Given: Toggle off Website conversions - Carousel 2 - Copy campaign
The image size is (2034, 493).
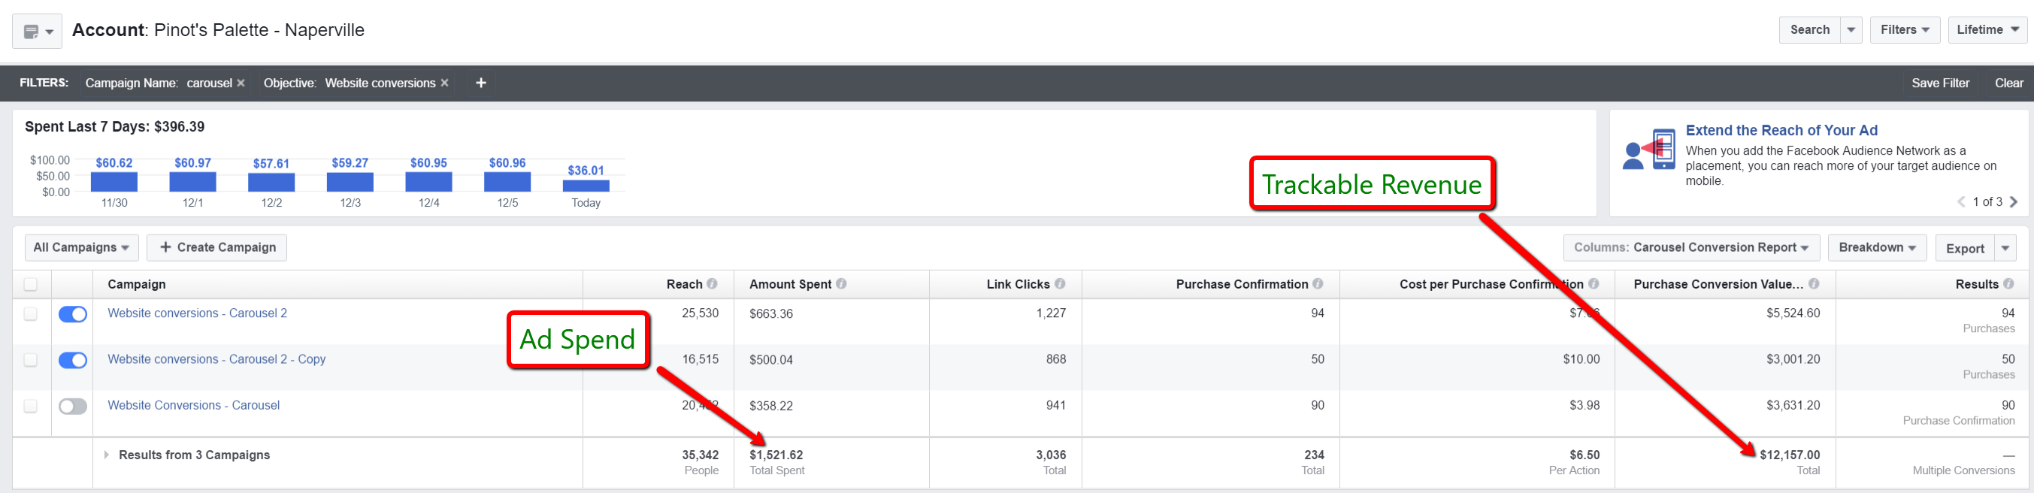Looking at the screenshot, I should pyautogui.click(x=73, y=360).
